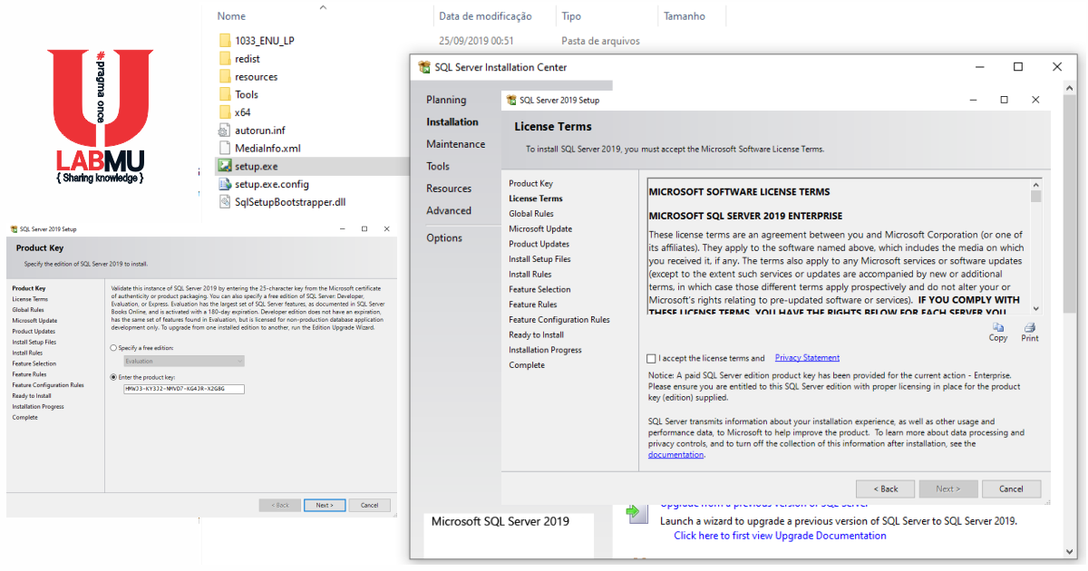Click 'Click here to first view Upgrade Documentation' link
This screenshot has height=571, width=1088.
pyautogui.click(x=780, y=536)
